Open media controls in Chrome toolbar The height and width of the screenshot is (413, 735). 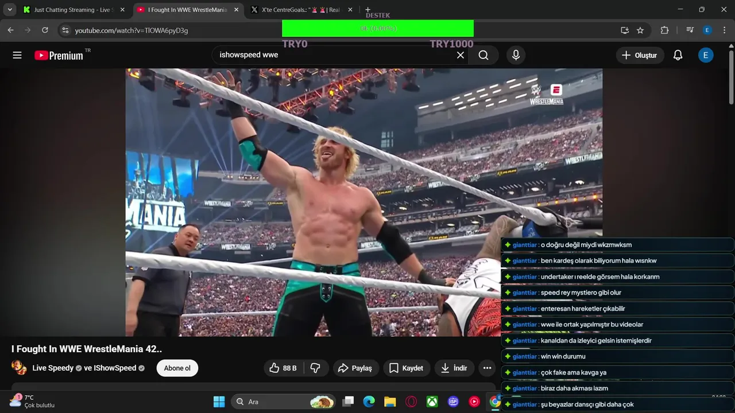pyautogui.click(x=690, y=30)
